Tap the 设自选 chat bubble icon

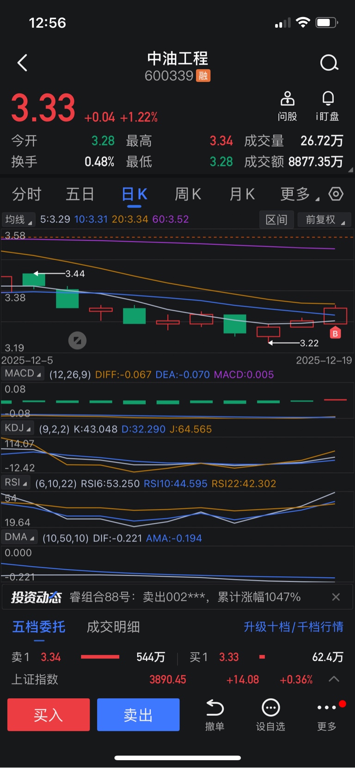click(270, 708)
